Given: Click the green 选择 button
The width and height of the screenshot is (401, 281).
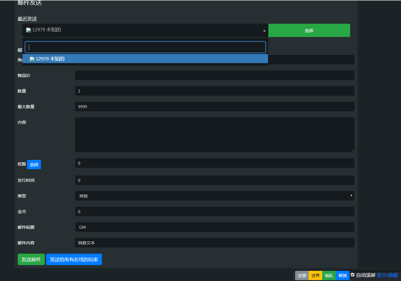Looking at the screenshot, I should (309, 30).
